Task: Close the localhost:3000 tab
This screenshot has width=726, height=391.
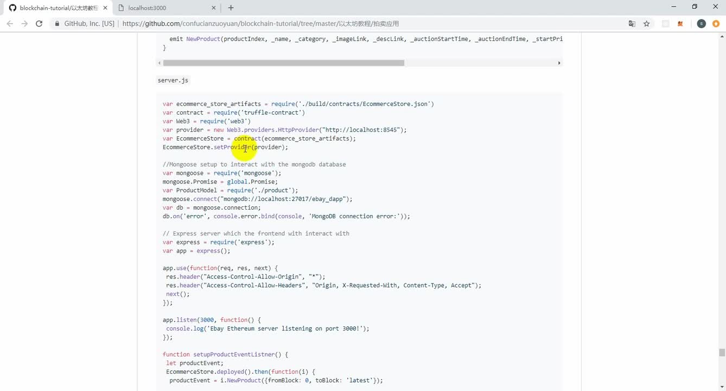Action: 214,8
